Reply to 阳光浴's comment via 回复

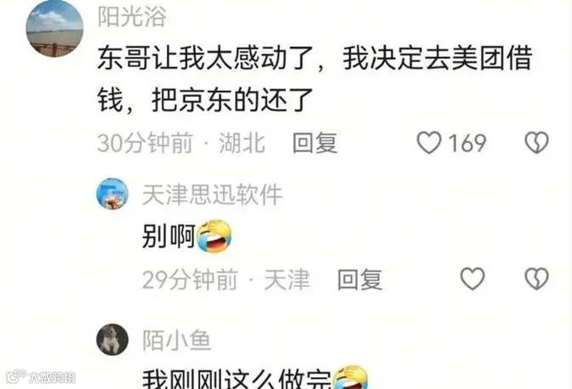(x=315, y=143)
